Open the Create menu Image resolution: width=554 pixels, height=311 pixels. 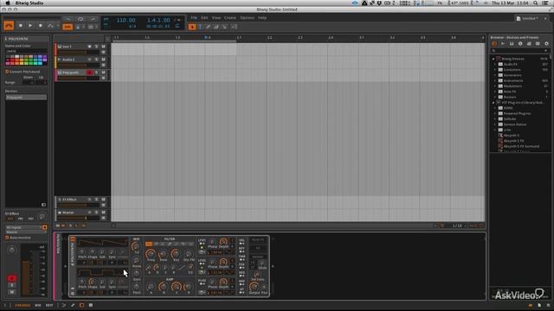click(x=230, y=17)
